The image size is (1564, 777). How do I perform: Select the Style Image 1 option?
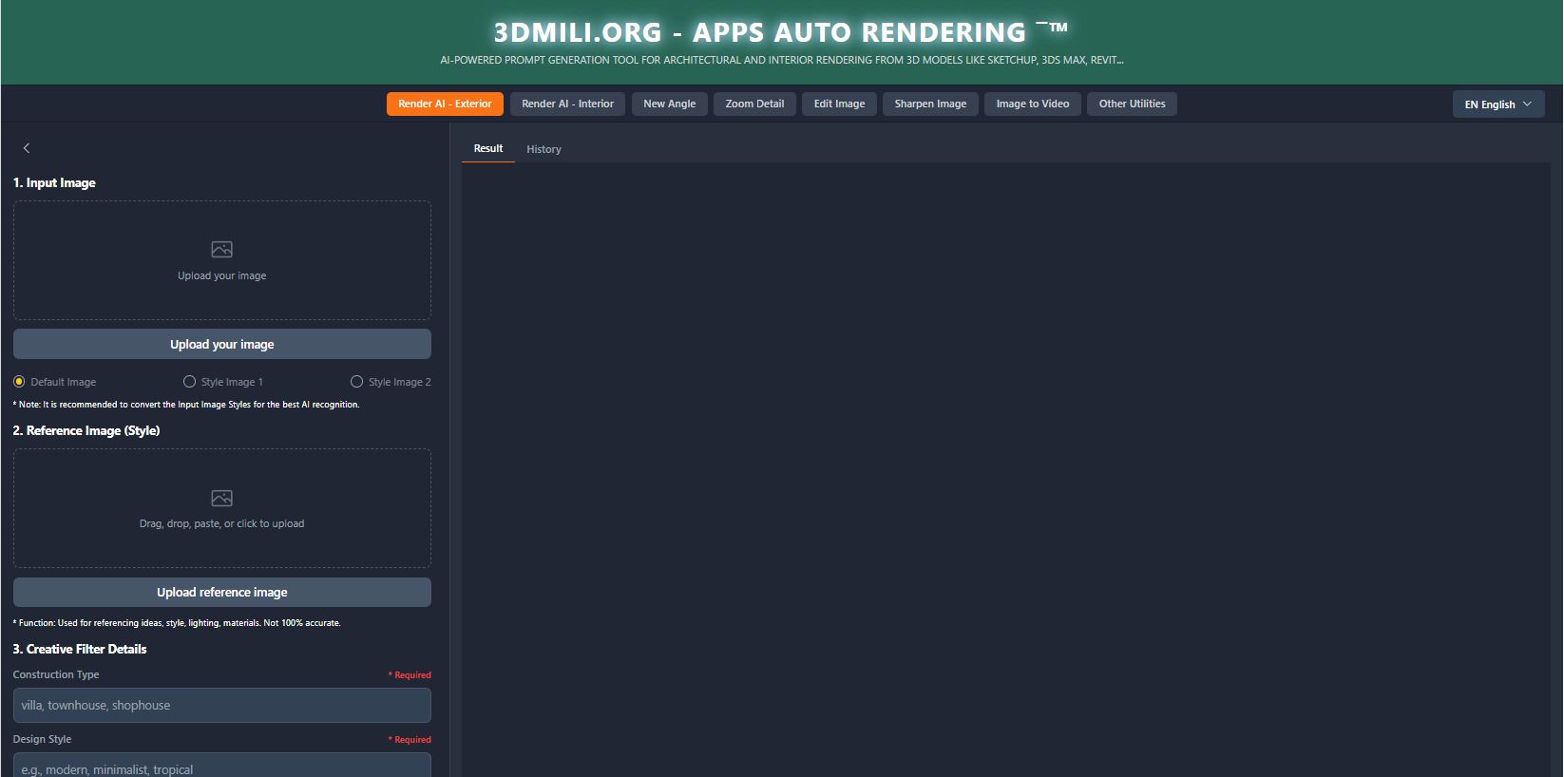click(190, 382)
